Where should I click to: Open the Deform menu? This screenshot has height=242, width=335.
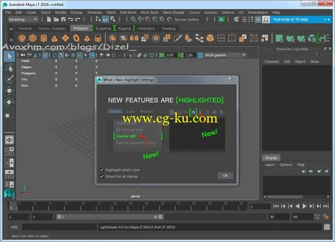tap(228, 12)
